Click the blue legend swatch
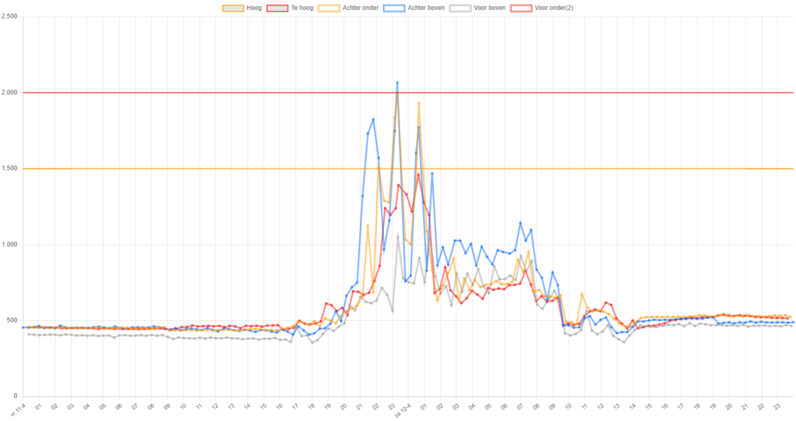The image size is (796, 421). 394,8
